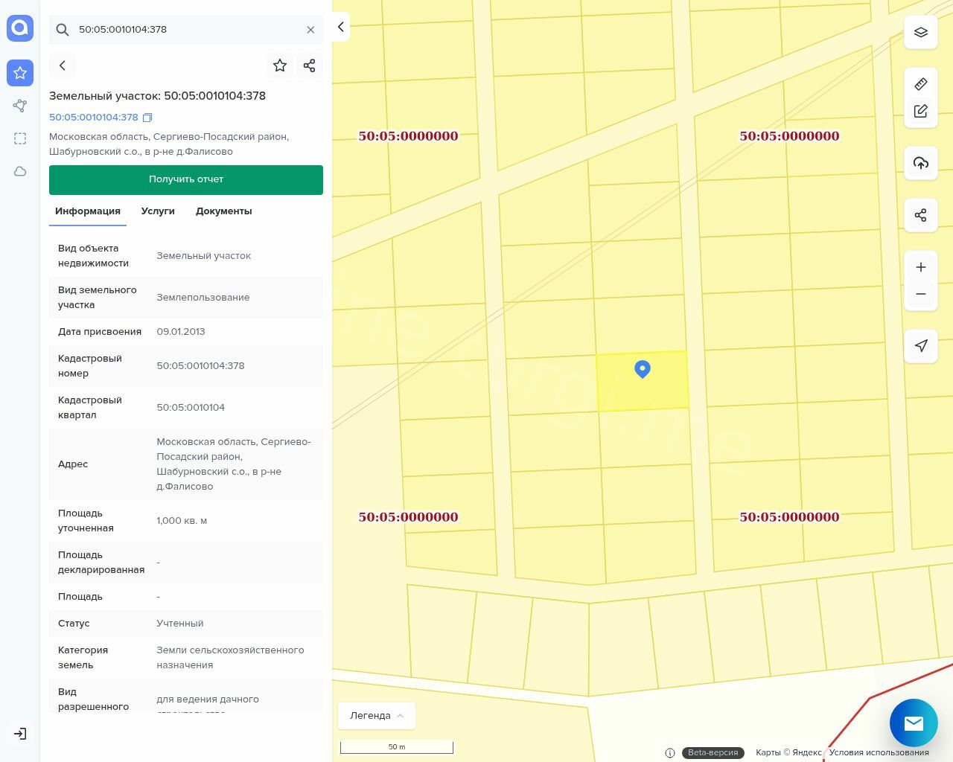Select the ruler measurement tool

tap(920, 83)
